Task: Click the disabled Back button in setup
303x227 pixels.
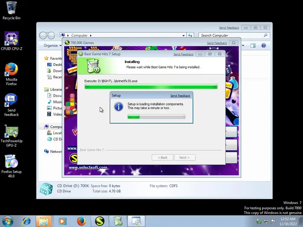Action: pyautogui.click(x=162, y=158)
